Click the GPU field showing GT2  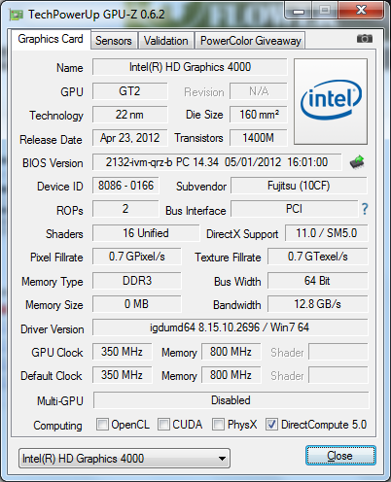[x=129, y=91]
